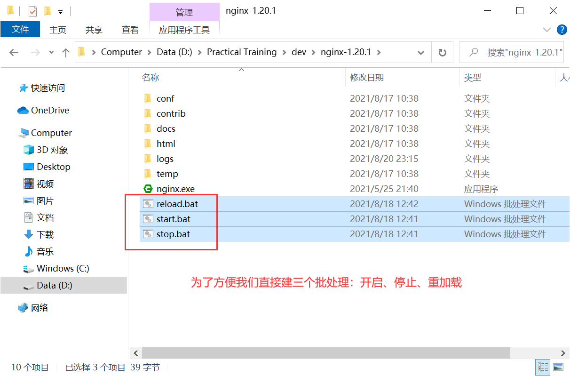Open the address bar history dropdown
This screenshot has height=376, width=570.
point(420,52)
